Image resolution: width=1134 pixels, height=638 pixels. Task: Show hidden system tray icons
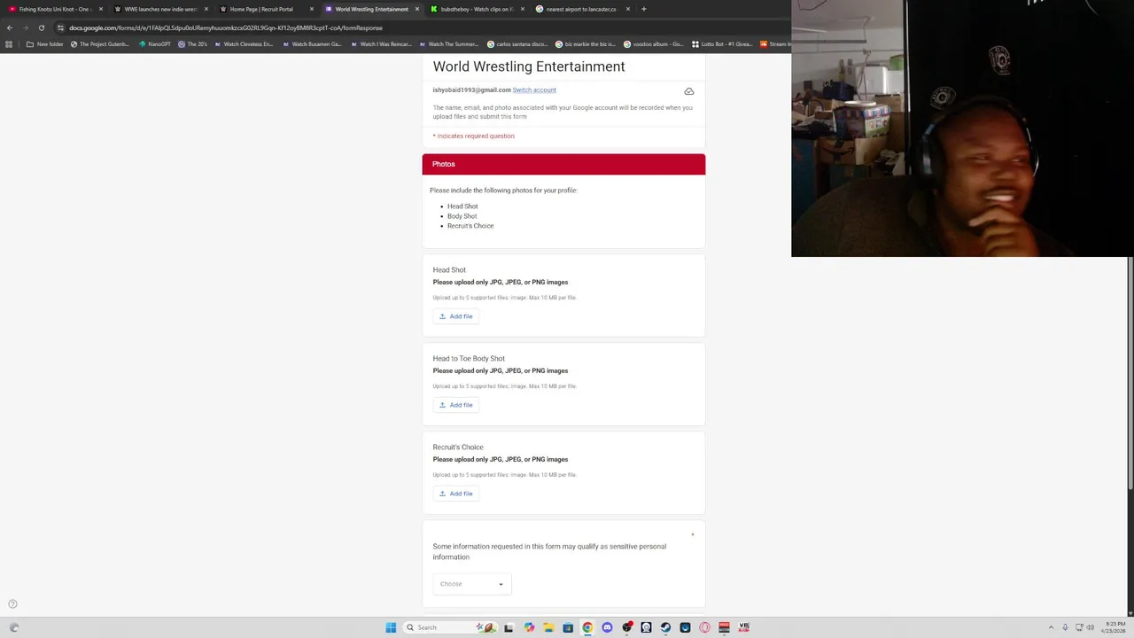(1051, 627)
